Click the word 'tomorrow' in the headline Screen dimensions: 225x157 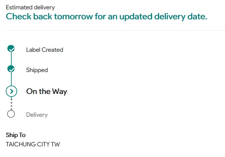74,16
